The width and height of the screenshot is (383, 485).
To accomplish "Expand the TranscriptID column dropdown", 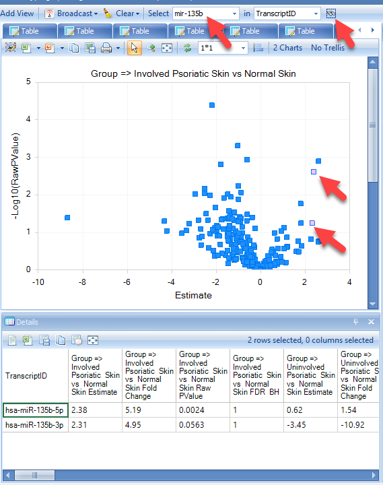I will (316, 13).
